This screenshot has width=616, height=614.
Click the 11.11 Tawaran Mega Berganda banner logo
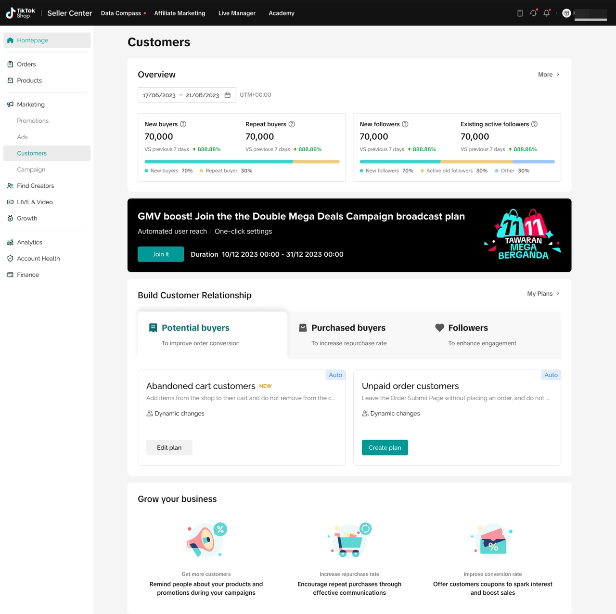click(523, 235)
